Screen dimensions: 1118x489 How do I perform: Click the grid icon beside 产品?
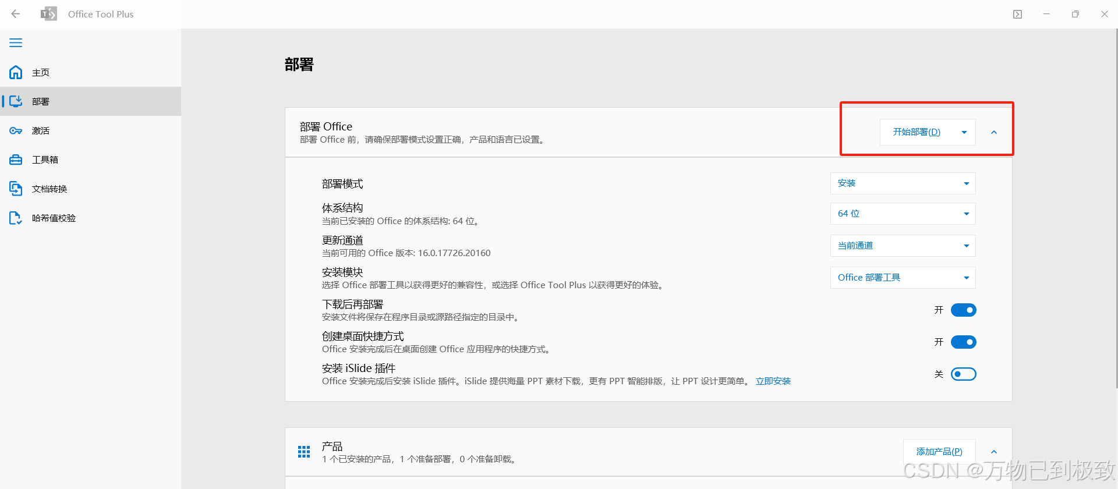(x=304, y=452)
